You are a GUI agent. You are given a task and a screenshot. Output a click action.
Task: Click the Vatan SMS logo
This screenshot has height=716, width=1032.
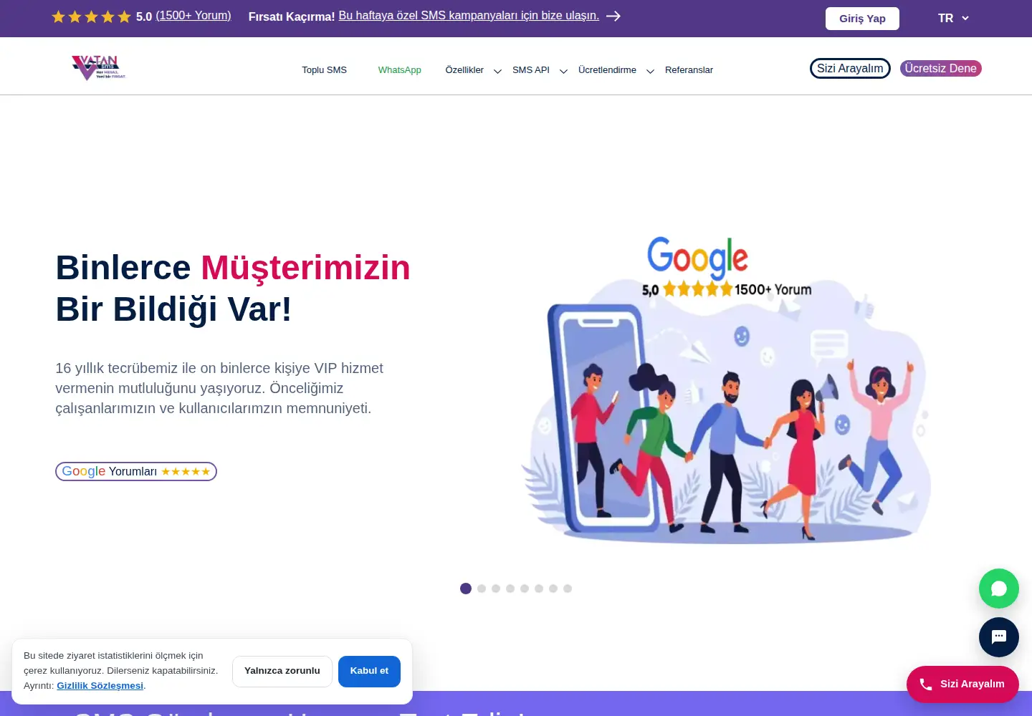pyautogui.click(x=99, y=68)
